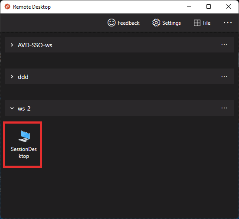The image size is (239, 219).
Task: Open the ddd workspace ellipsis menu
Action: [x=224, y=76]
